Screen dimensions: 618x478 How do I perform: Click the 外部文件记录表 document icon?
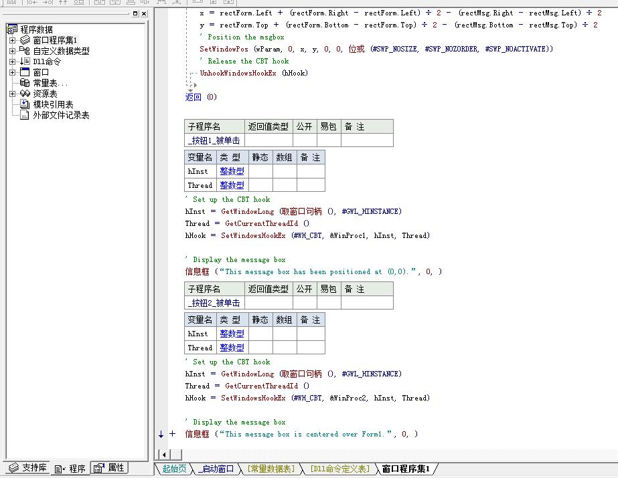25,115
